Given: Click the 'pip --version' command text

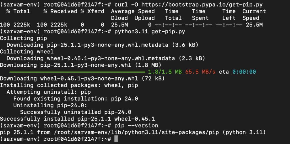Looking at the screenshot, I should (x=136, y=126).
